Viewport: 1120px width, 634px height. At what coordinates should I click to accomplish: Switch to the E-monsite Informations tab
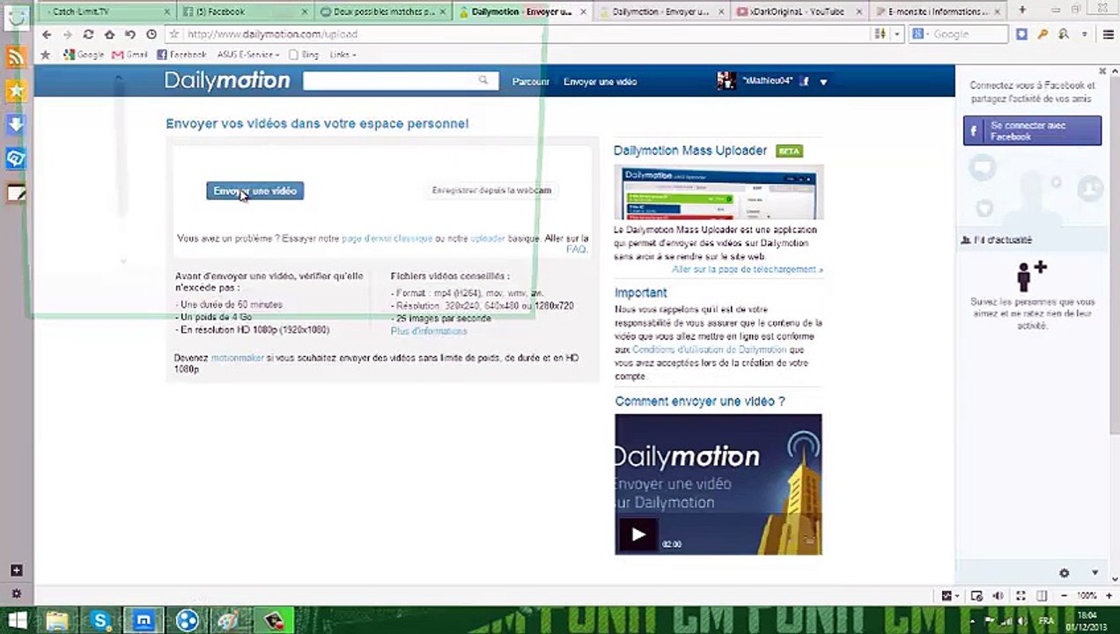tap(938, 11)
